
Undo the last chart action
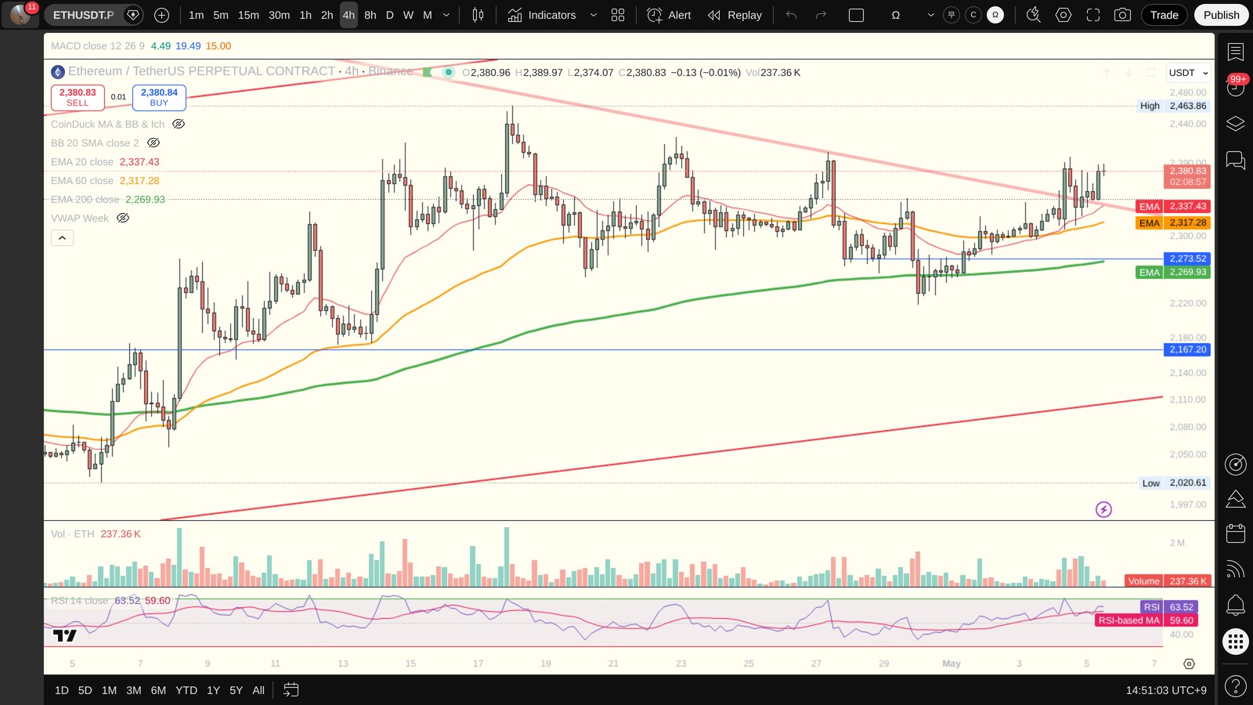[x=792, y=15]
